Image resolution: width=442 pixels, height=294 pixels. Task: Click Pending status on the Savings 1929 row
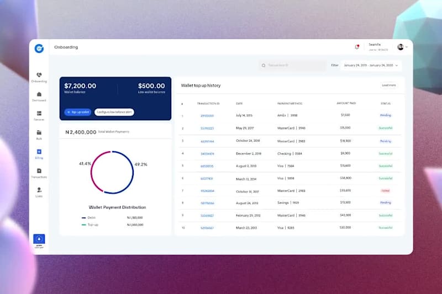(x=385, y=202)
